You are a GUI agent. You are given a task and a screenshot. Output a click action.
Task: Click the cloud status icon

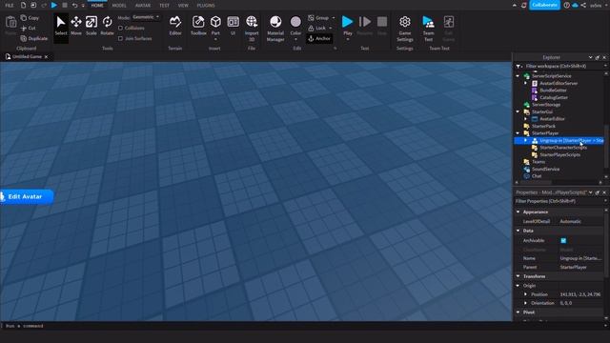click(x=575, y=5)
